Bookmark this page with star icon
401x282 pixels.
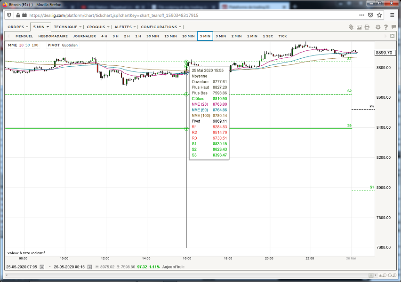point(379,15)
